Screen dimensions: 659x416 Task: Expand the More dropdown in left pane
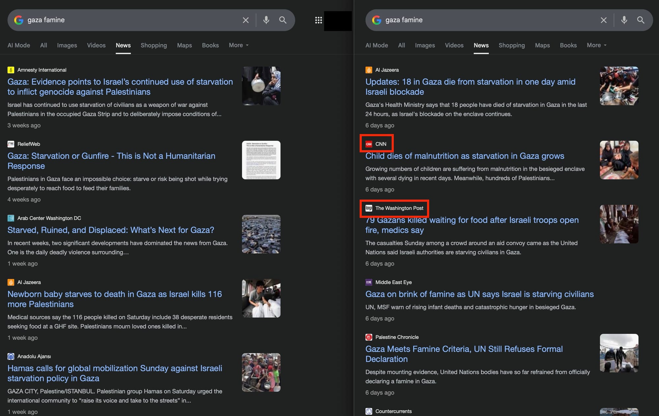click(239, 45)
